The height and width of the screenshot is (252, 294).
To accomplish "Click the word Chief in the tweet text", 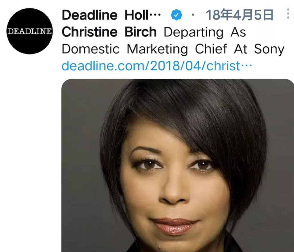I will tap(211, 49).
